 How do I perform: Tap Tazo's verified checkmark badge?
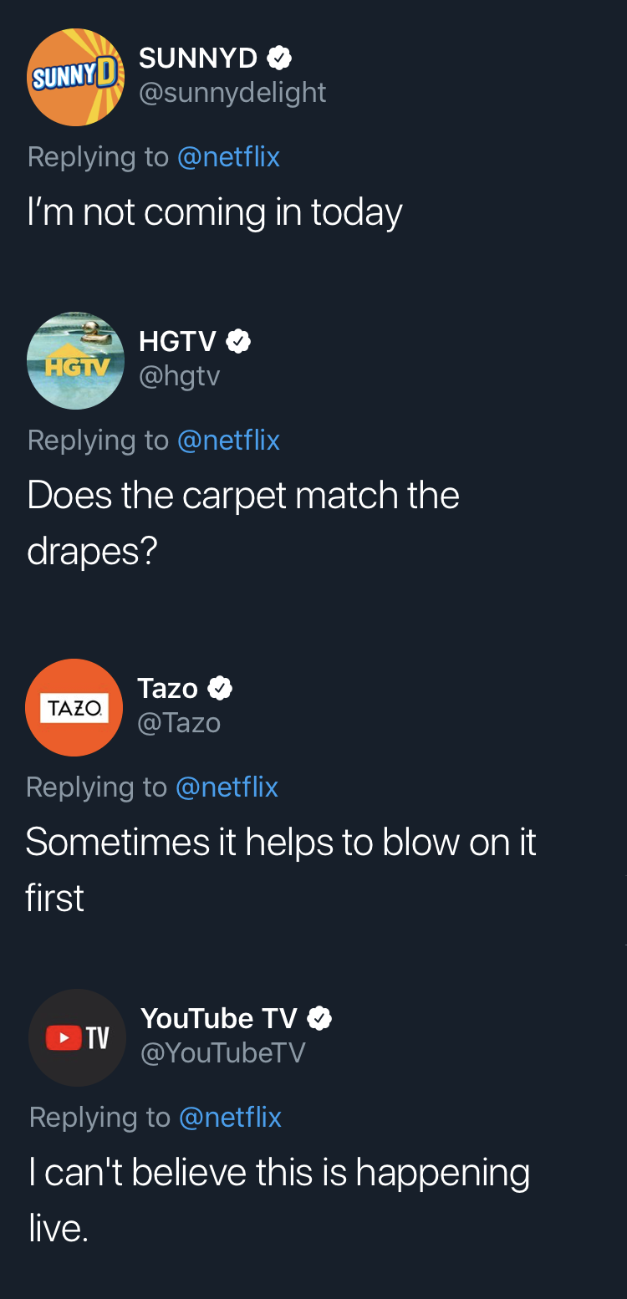[x=220, y=688]
